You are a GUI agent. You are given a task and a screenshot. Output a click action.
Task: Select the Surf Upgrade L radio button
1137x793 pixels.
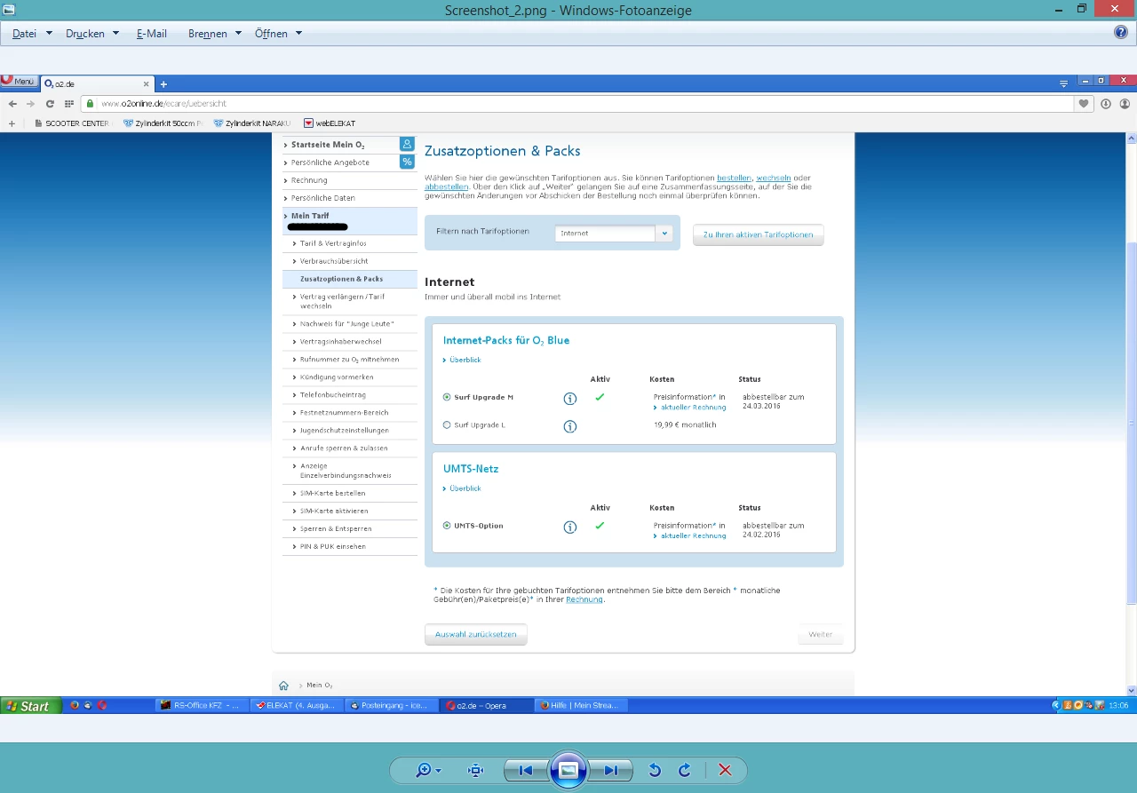point(447,425)
